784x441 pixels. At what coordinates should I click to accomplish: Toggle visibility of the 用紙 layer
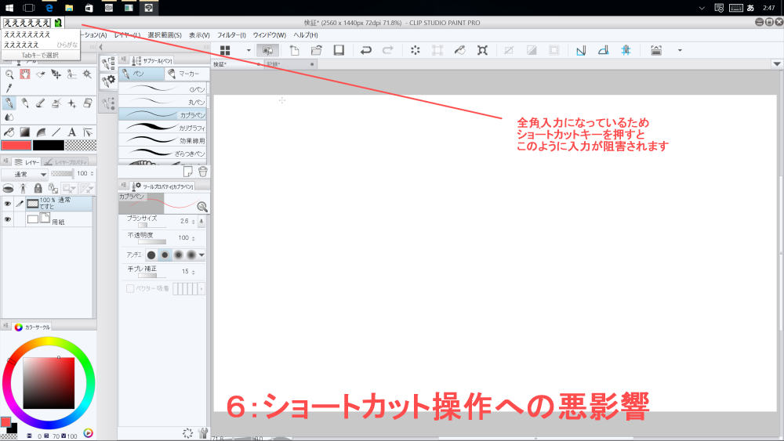[8, 220]
